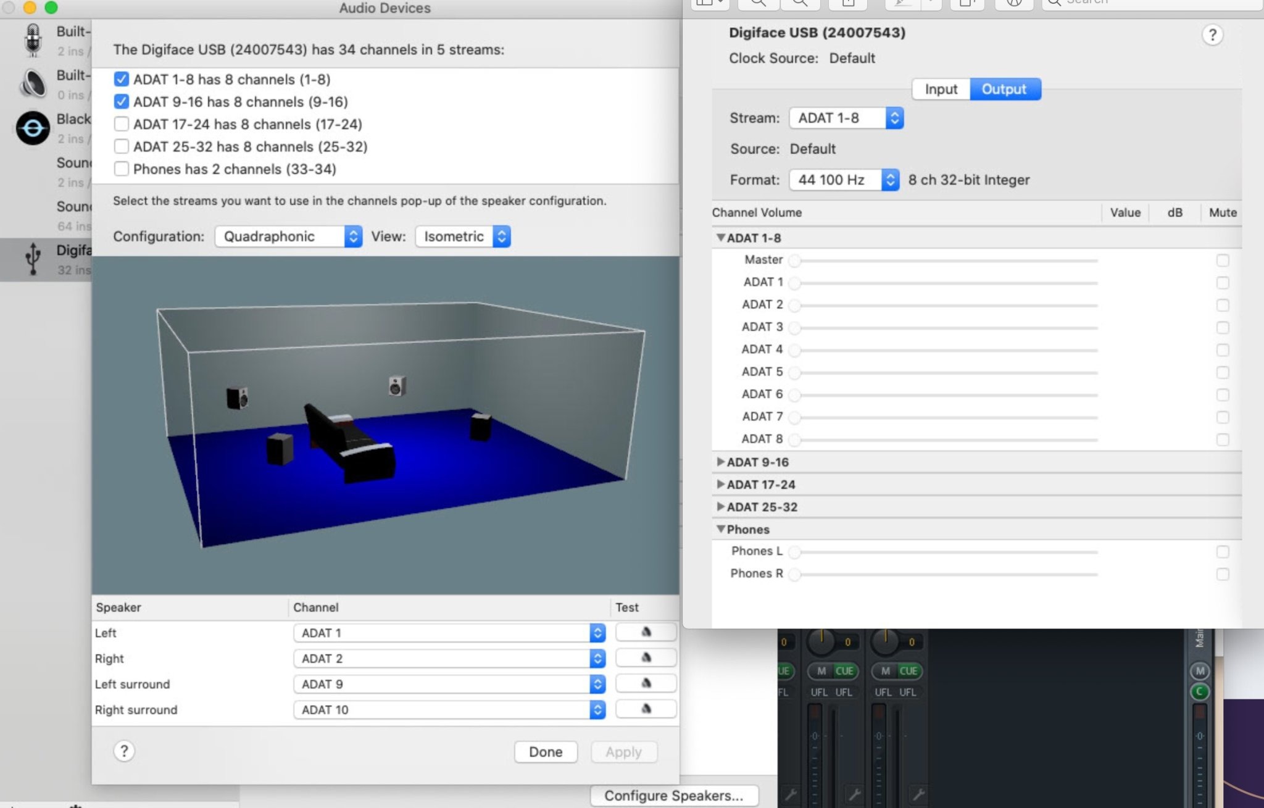1264x808 pixels.
Task: Click the pan knob on rightmost mixer channel strip
Action: (x=886, y=642)
